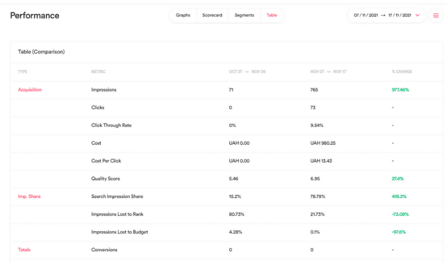This screenshot has height=263, width=447.
Task: Click the OCT 27 → NOV 06 column header
Action: tap(247, 72)
